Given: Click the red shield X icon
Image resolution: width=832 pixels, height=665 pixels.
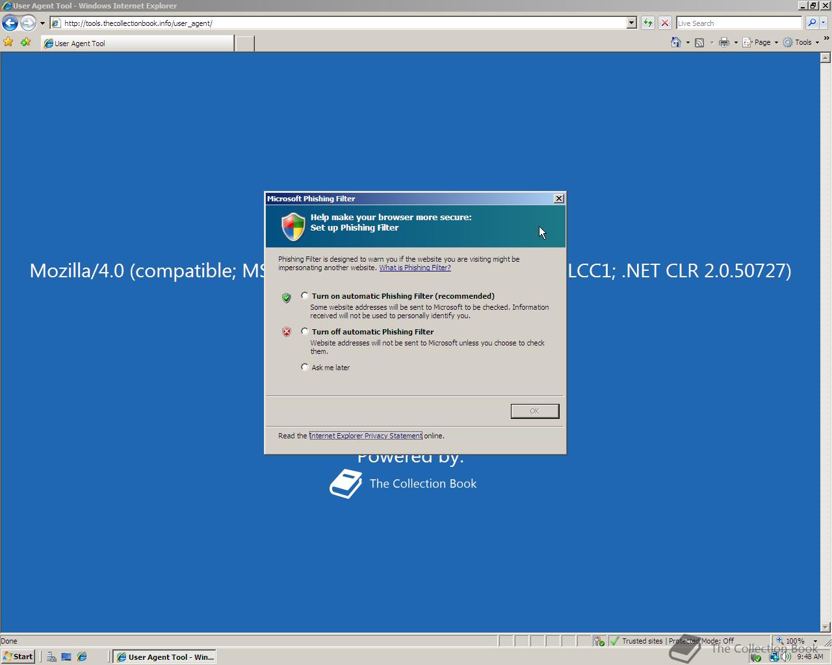Looking at the screenshot, I should point(286,332).
